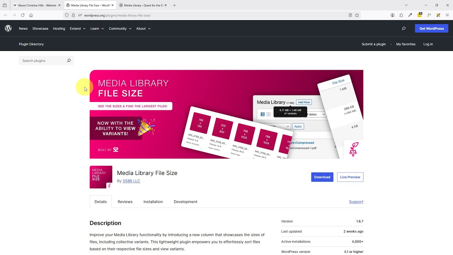This screenshot has width=453, height=255.
Task: Open the Firefox account icon
Action: point(392,15)
